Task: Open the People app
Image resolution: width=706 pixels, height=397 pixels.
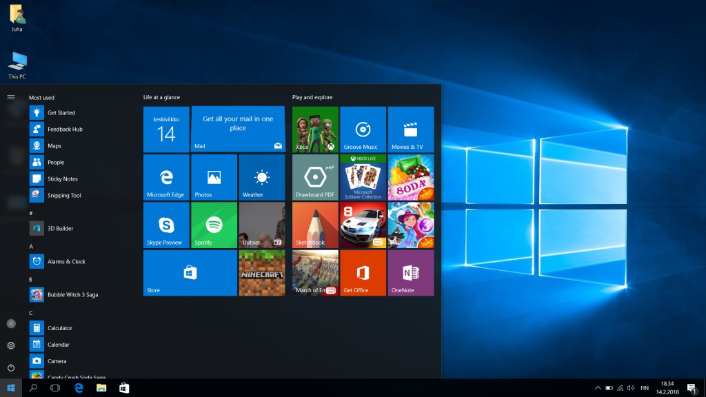Action: [81, 162]
